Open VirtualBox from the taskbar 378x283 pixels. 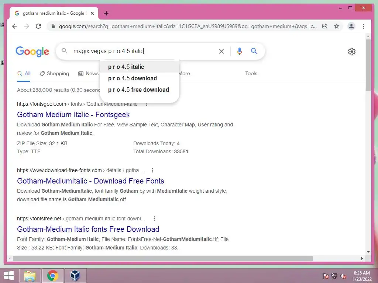(75, 276)
